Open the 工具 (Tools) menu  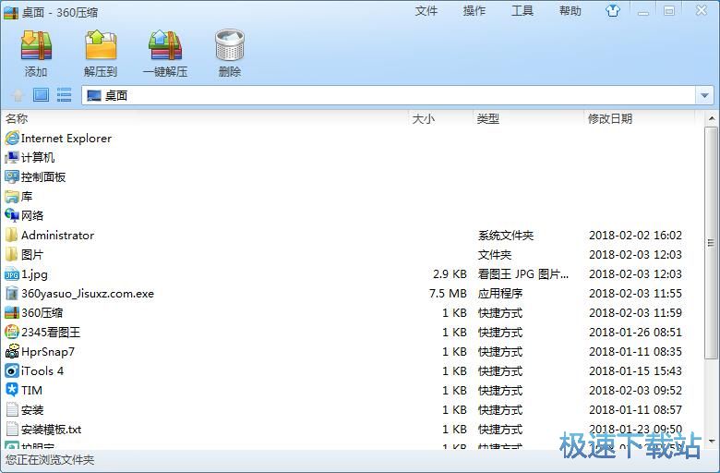point(522,11)
